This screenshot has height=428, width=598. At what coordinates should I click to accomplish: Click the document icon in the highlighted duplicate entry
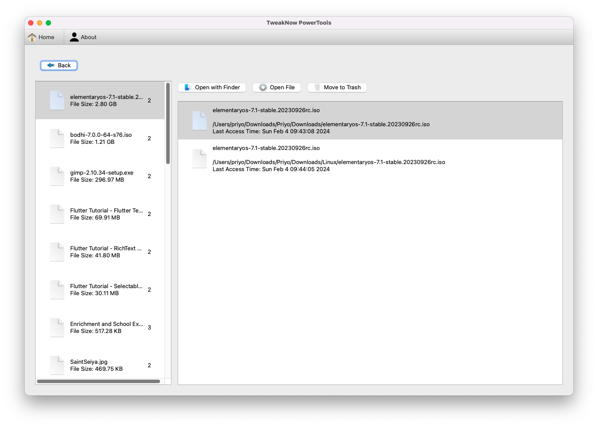coord(200,120)
